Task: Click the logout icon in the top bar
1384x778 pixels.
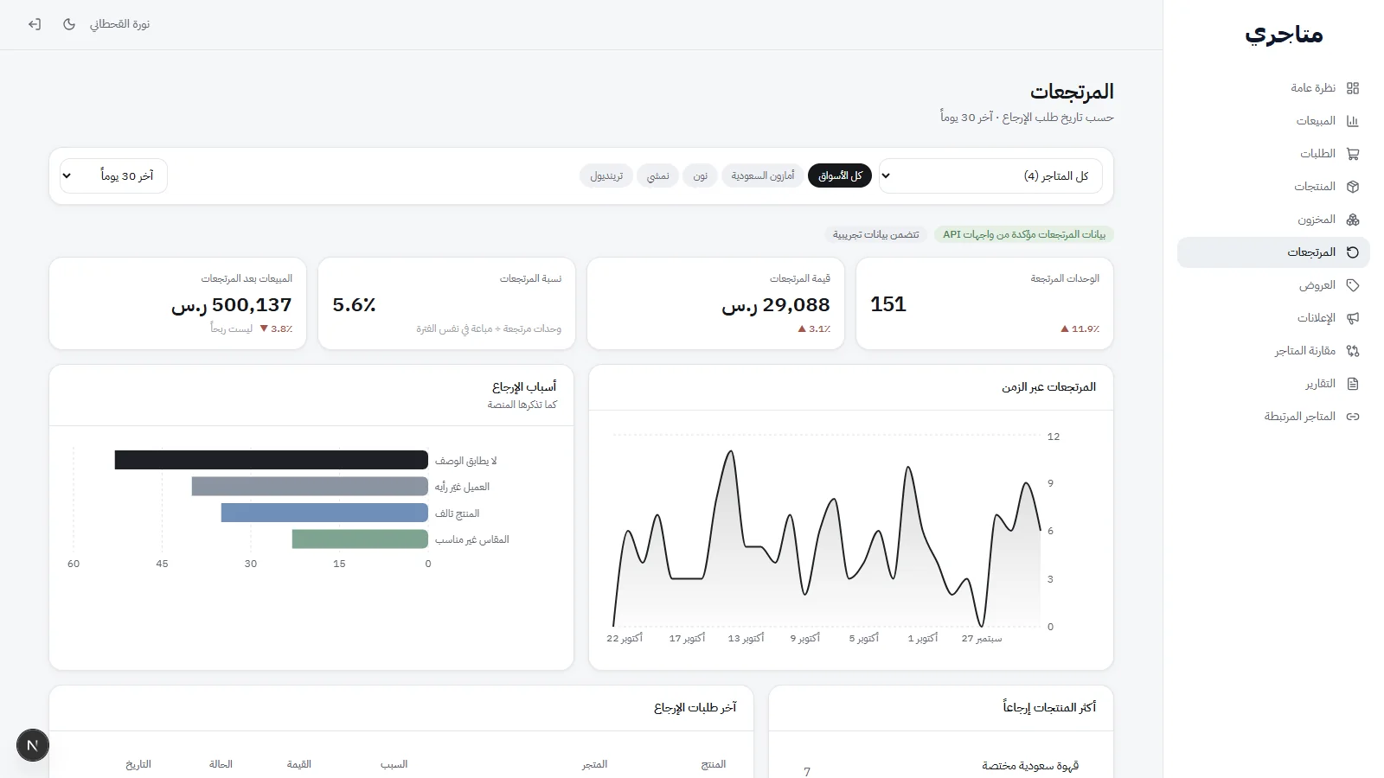Action: (x=35, y=24)
